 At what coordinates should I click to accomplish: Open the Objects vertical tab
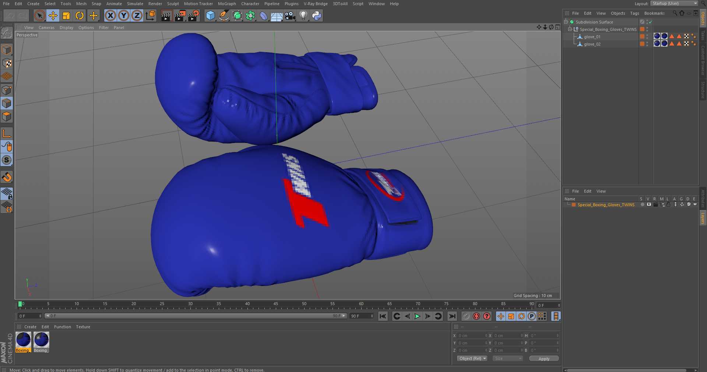click(x=703, y=18)
